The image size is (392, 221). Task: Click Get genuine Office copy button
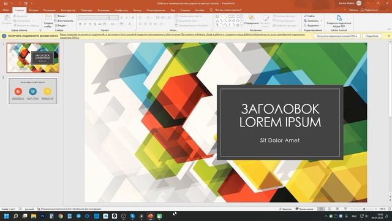337,36
